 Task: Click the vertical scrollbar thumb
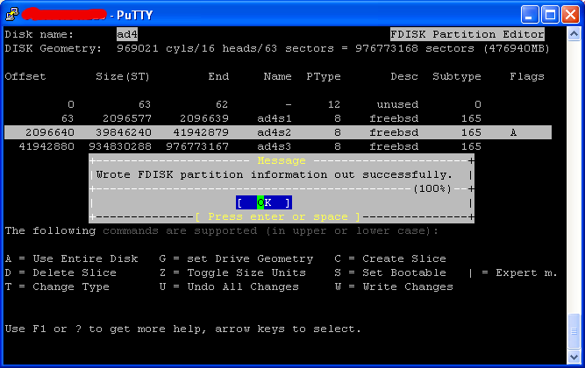coord(574,330)
